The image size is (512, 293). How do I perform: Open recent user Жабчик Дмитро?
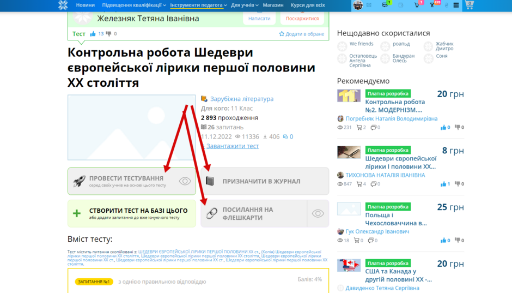click(444, 46)
